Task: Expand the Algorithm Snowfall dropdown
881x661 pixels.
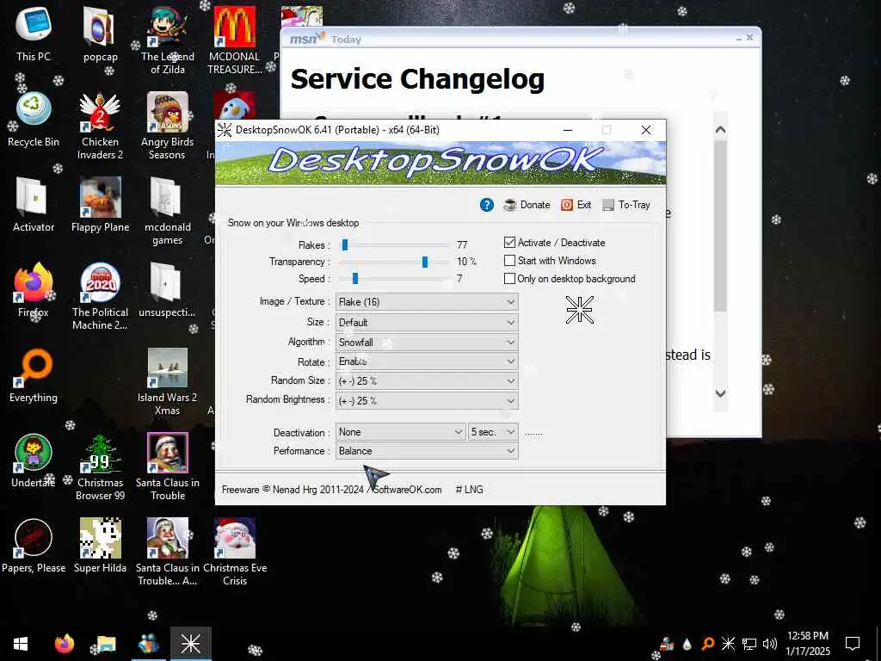Action: tap(427, 342)
